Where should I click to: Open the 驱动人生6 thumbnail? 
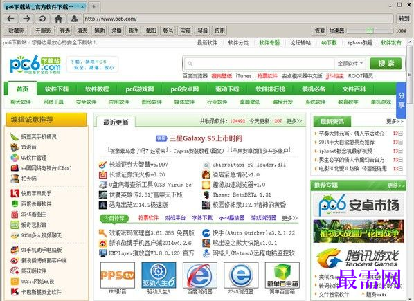point(159,275)
